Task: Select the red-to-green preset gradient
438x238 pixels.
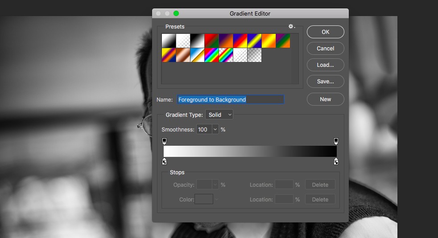Action: [211, 41]
